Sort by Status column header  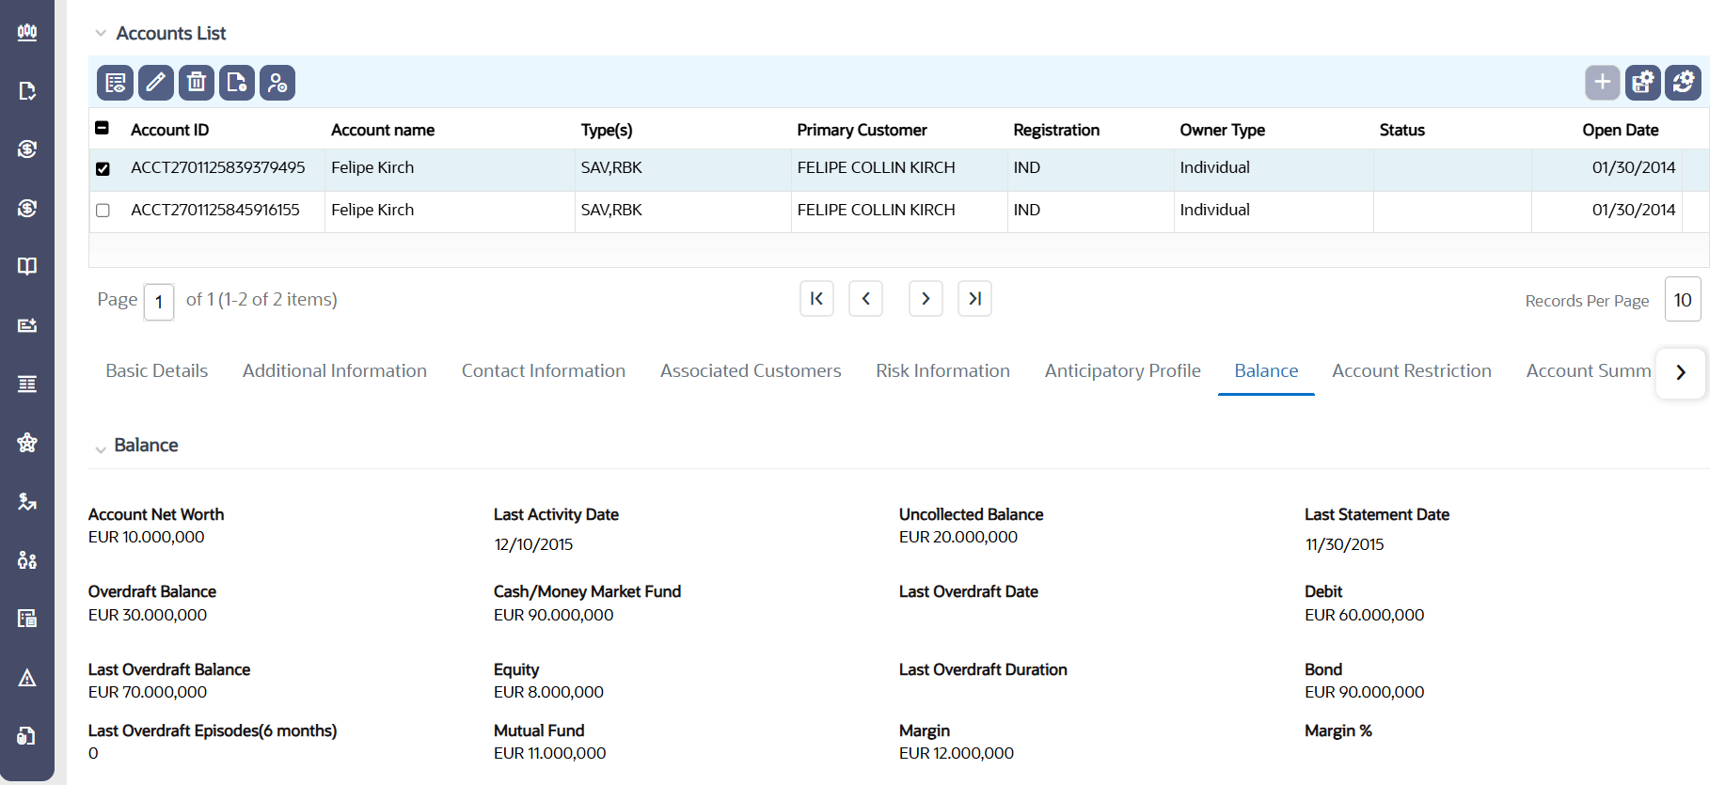(x=1402, y=130)
